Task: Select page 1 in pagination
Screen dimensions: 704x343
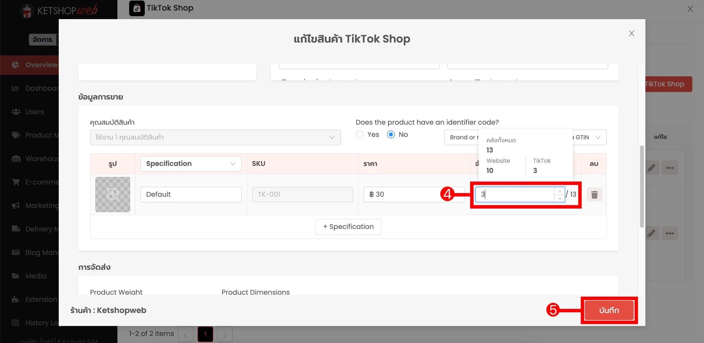Action: [205, 335]
